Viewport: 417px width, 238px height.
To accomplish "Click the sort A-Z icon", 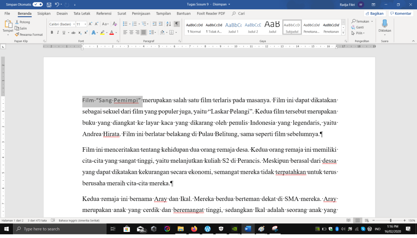I will coord(169,24).
